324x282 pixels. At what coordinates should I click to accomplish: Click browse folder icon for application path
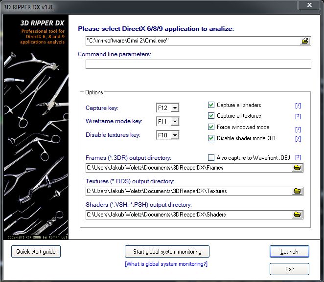[305, 41]
